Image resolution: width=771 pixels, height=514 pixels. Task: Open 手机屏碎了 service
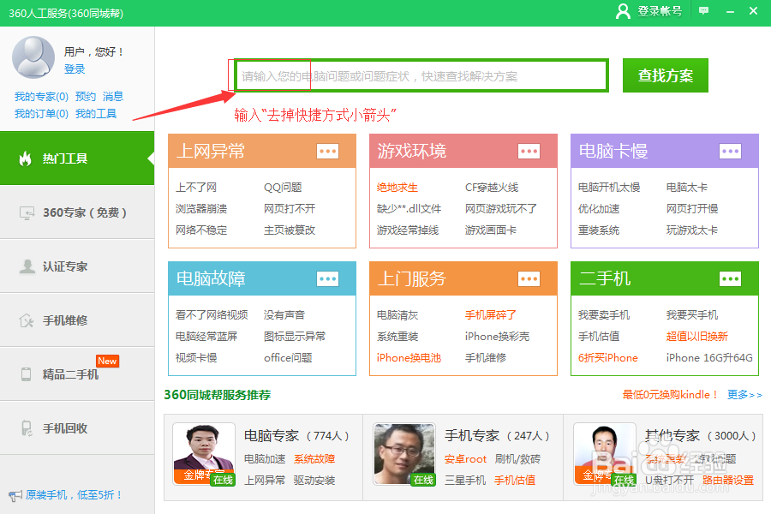491,314
